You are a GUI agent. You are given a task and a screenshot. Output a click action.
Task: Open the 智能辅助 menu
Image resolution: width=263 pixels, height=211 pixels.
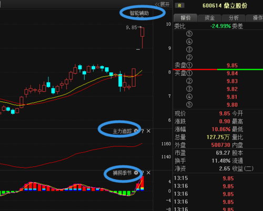(x=139, y=13)
